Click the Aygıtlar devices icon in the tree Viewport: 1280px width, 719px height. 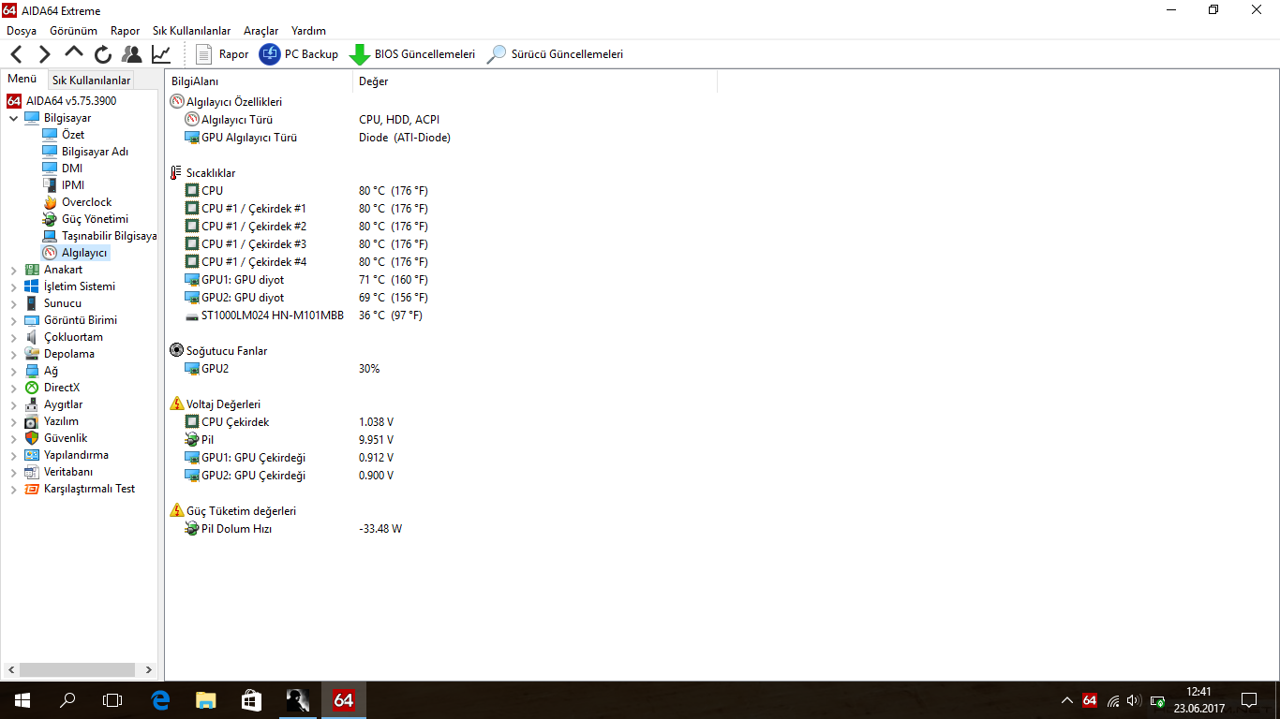point(32,405)
